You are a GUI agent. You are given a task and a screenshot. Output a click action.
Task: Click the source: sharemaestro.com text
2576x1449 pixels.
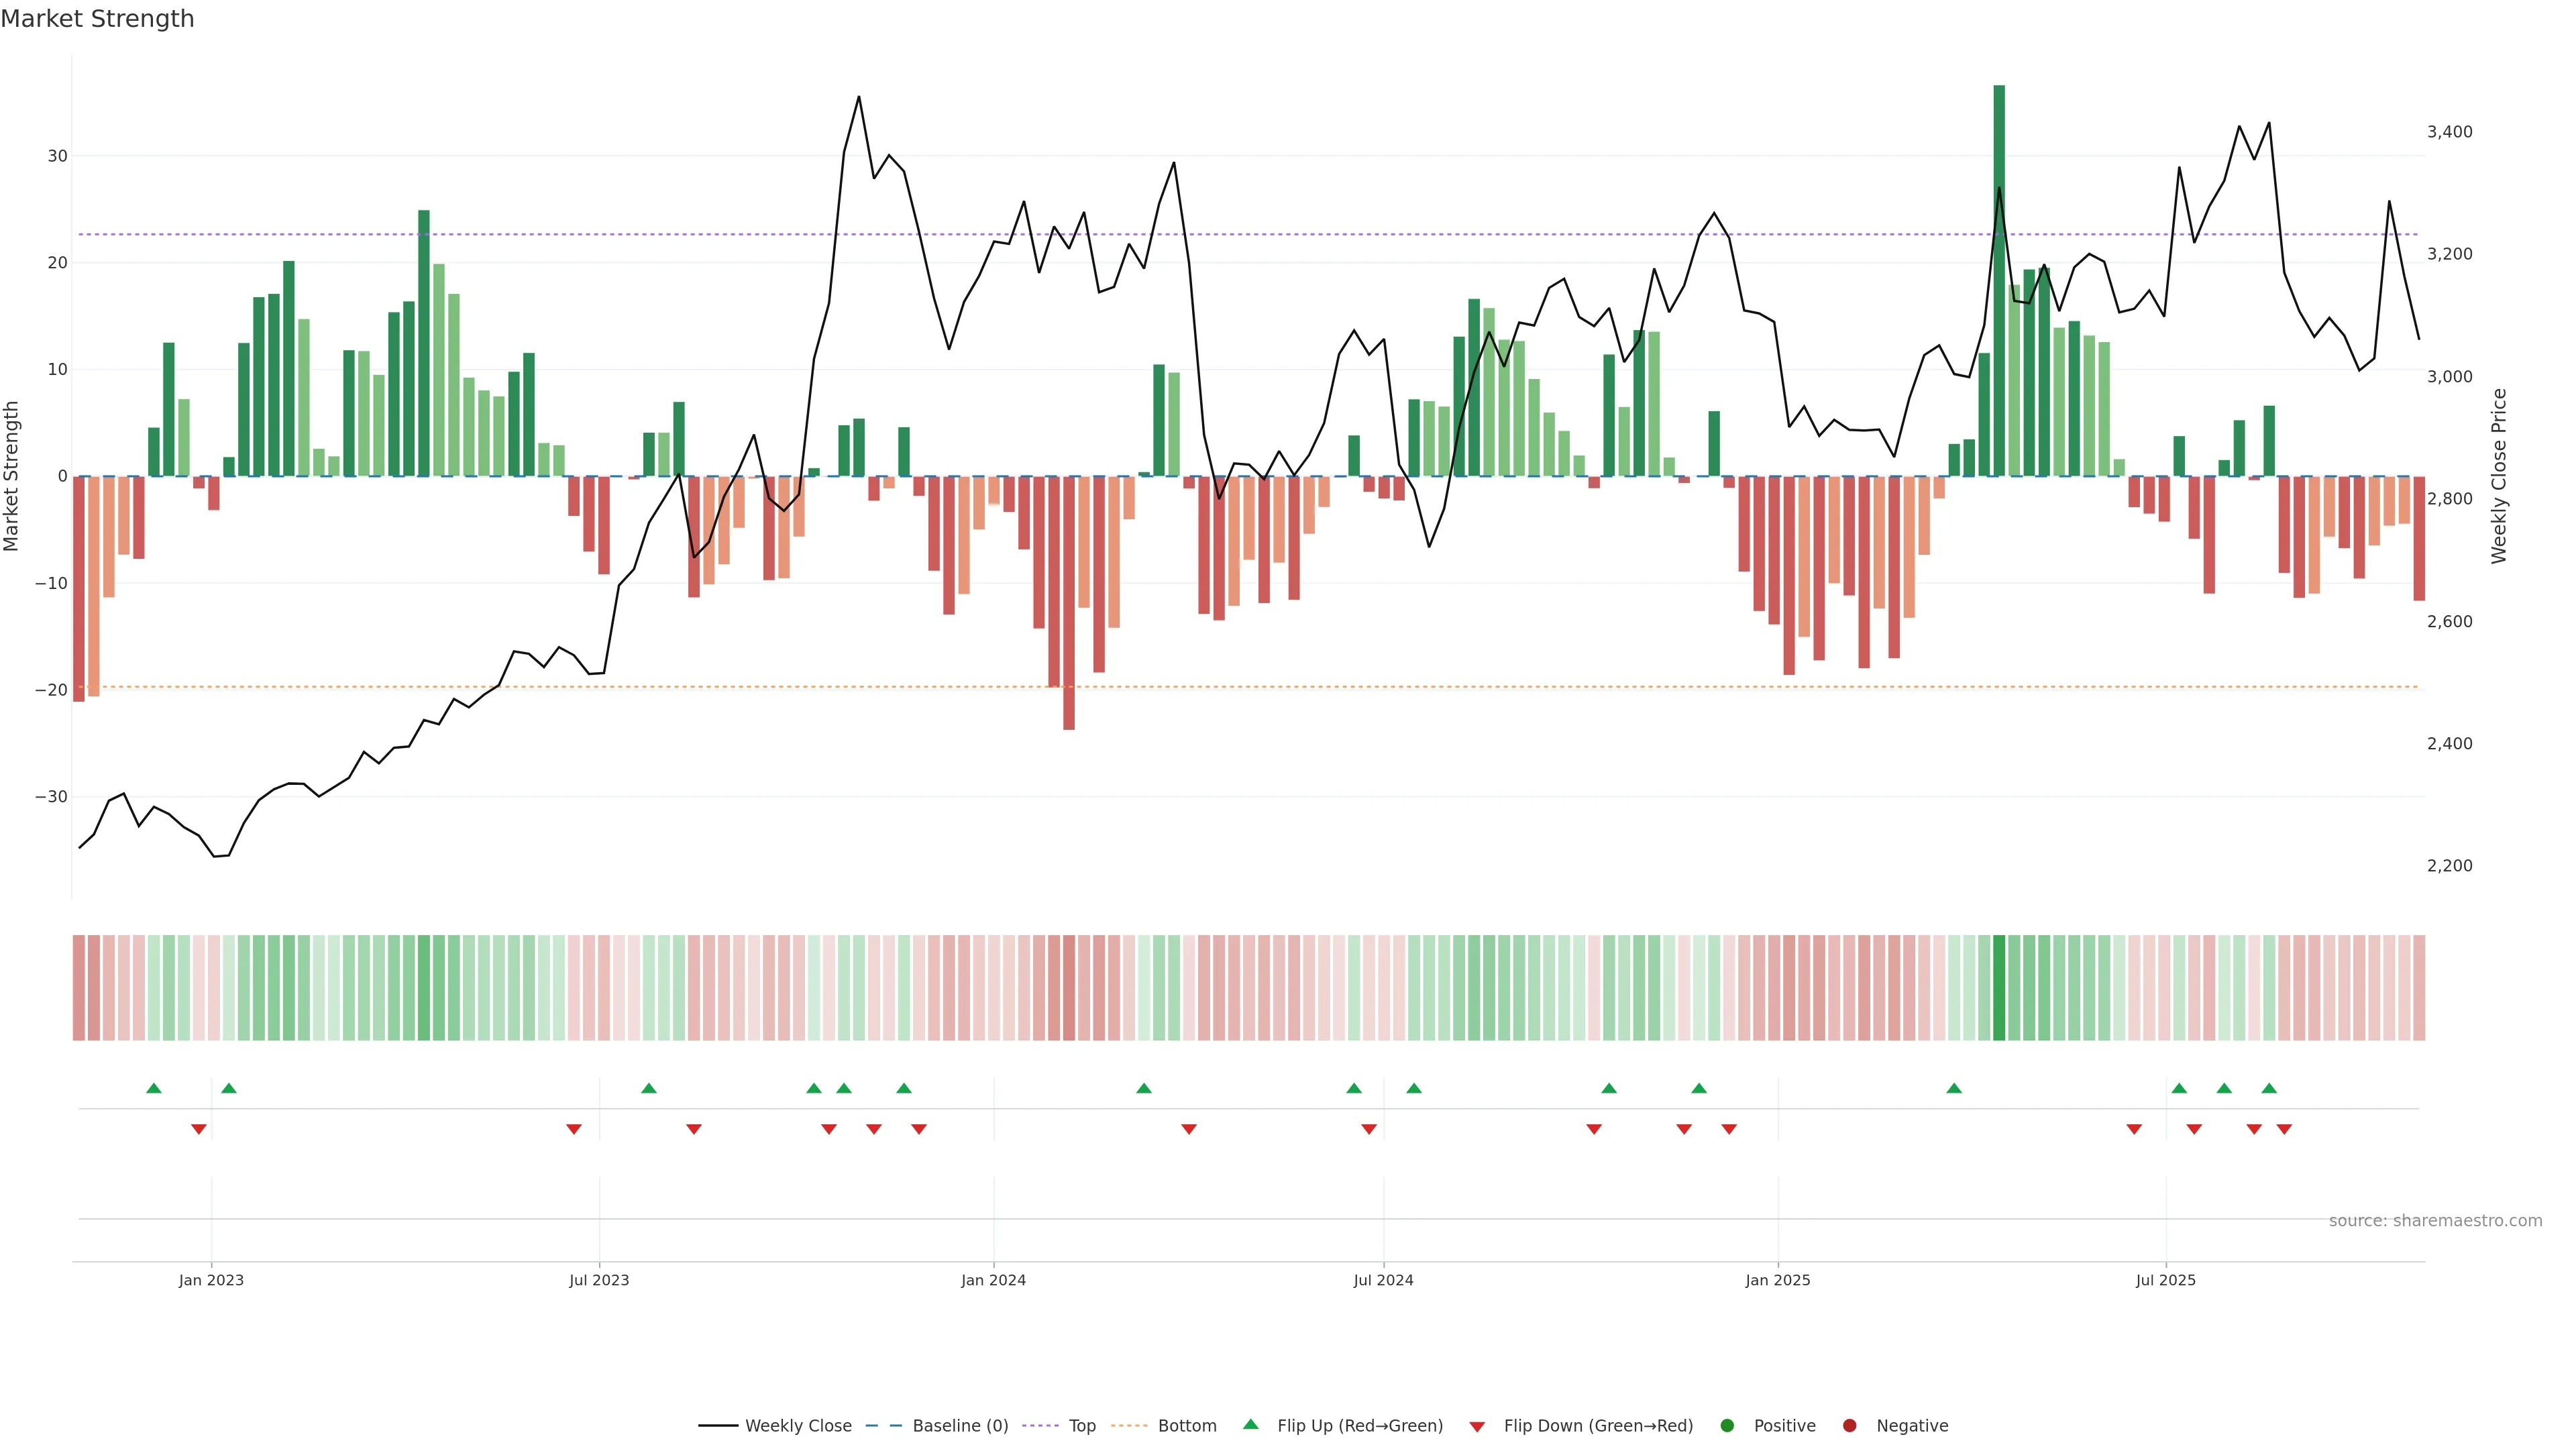(2435, 1220)
